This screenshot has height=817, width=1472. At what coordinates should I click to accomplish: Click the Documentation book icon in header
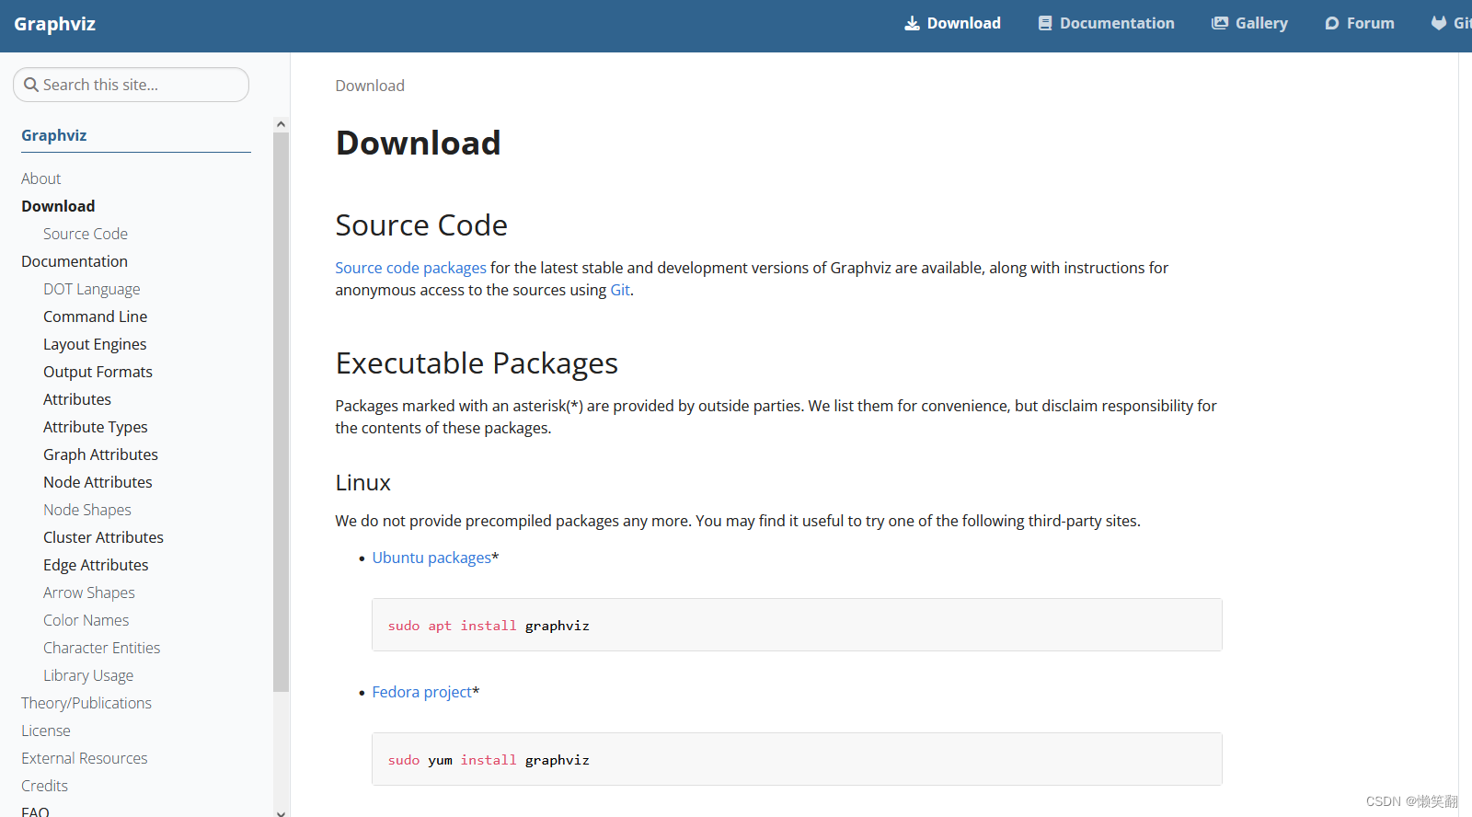click(1045, 24)
